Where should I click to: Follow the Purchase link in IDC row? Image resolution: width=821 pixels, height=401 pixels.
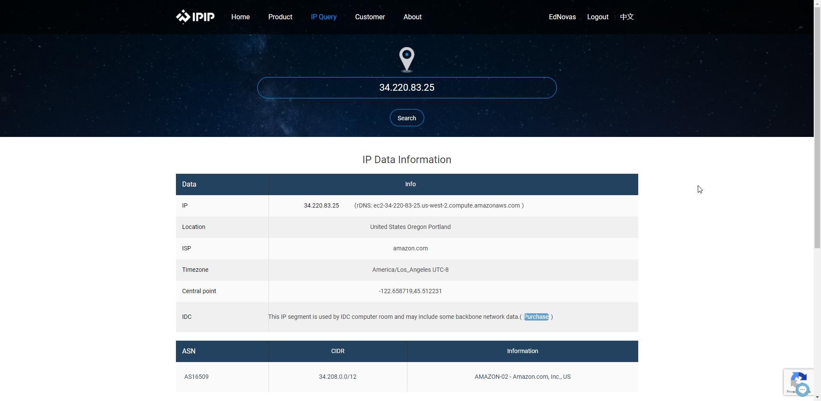[536, 317]
